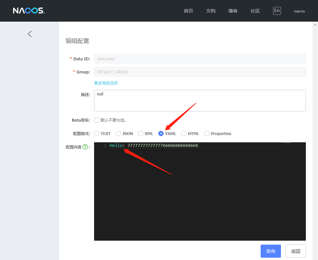
Task: Click the 发布 publish button
Action: tap(271, 251)
